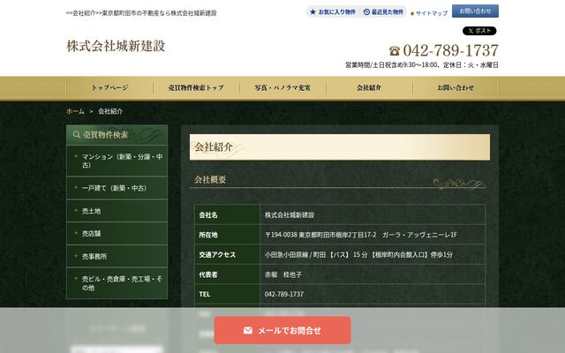This screenshot has width=565, height=353.
Task: Click the X ポスト share button
Action: [x=479, y=31]
